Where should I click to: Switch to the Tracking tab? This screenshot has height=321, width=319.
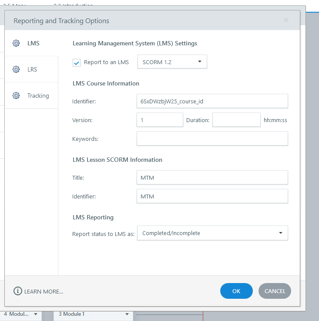point(38,96)
